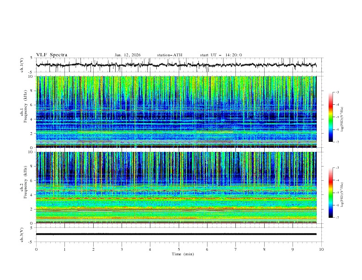Click the ch.1 frequency axis "8" tick label
362x280 pixels.
point(32,91)
